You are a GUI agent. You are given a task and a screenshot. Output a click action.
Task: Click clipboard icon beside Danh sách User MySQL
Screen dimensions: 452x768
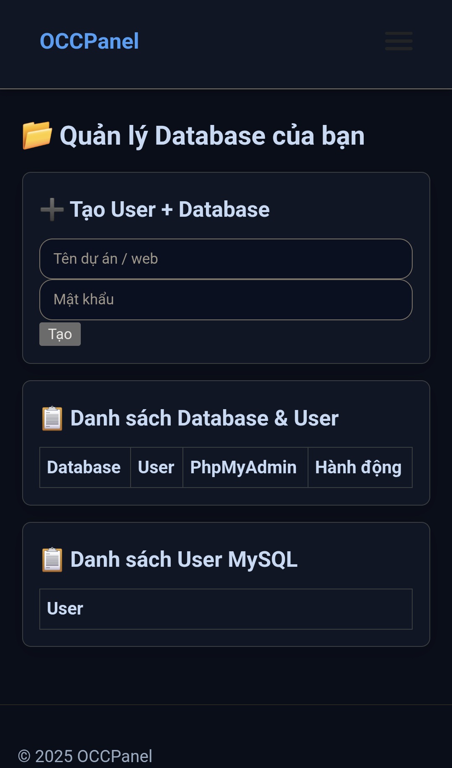click(x=52, y=560)
